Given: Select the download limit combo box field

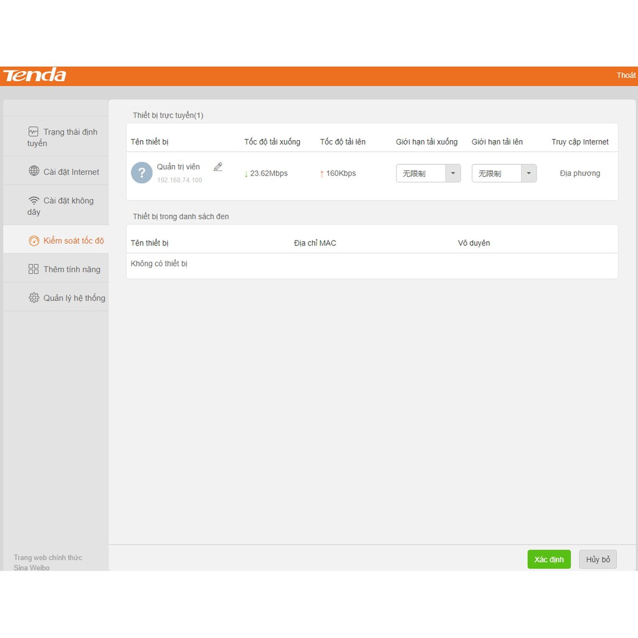Looking at the screenshot, I should (x=421, y=173).
